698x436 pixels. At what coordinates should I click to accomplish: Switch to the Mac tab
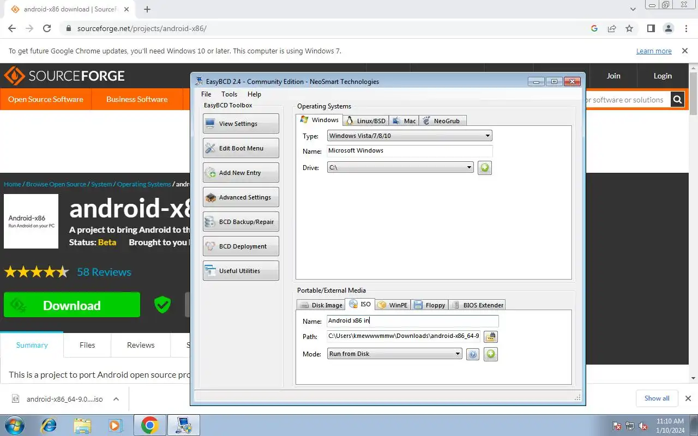[x=404, y=121]
